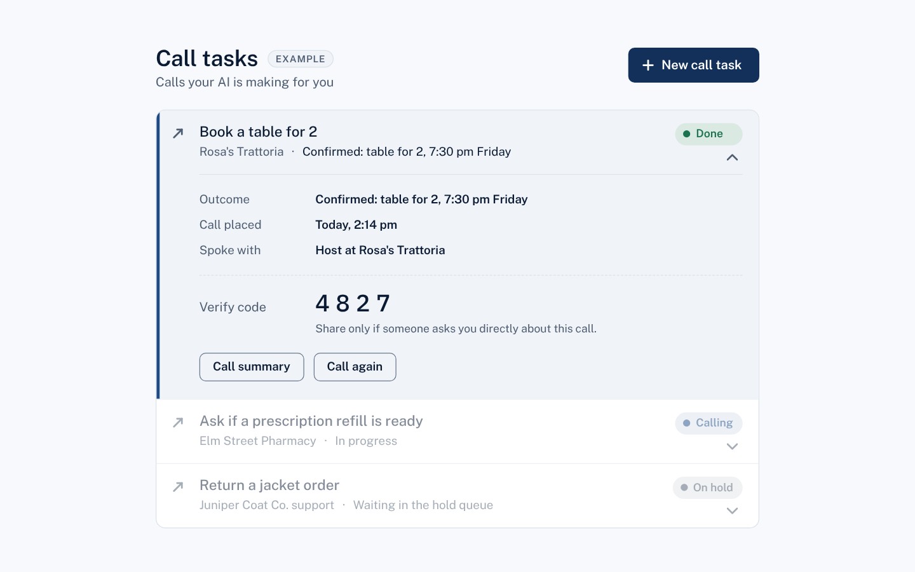Click the Return a jacket order title
The height and width of the screenshot is (572, 915).
269,485
